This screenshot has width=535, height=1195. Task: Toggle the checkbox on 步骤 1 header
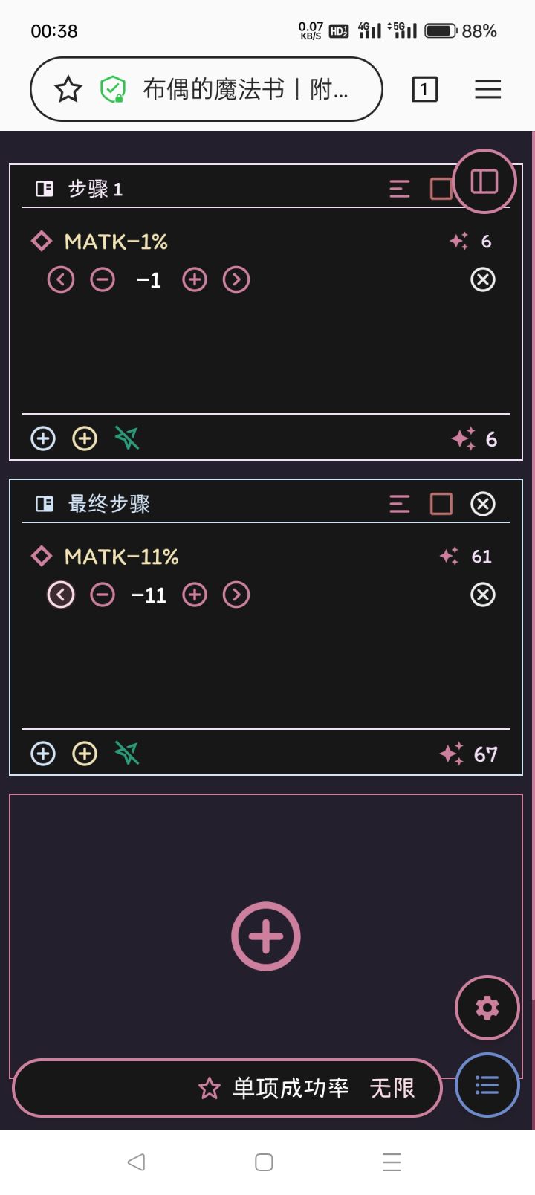(x=440, y=189)
